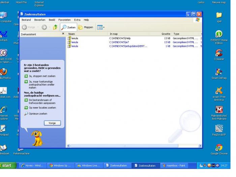Launch CCleaner from the desktop
This screenshot has width=236, height=177.
[218, 54]
